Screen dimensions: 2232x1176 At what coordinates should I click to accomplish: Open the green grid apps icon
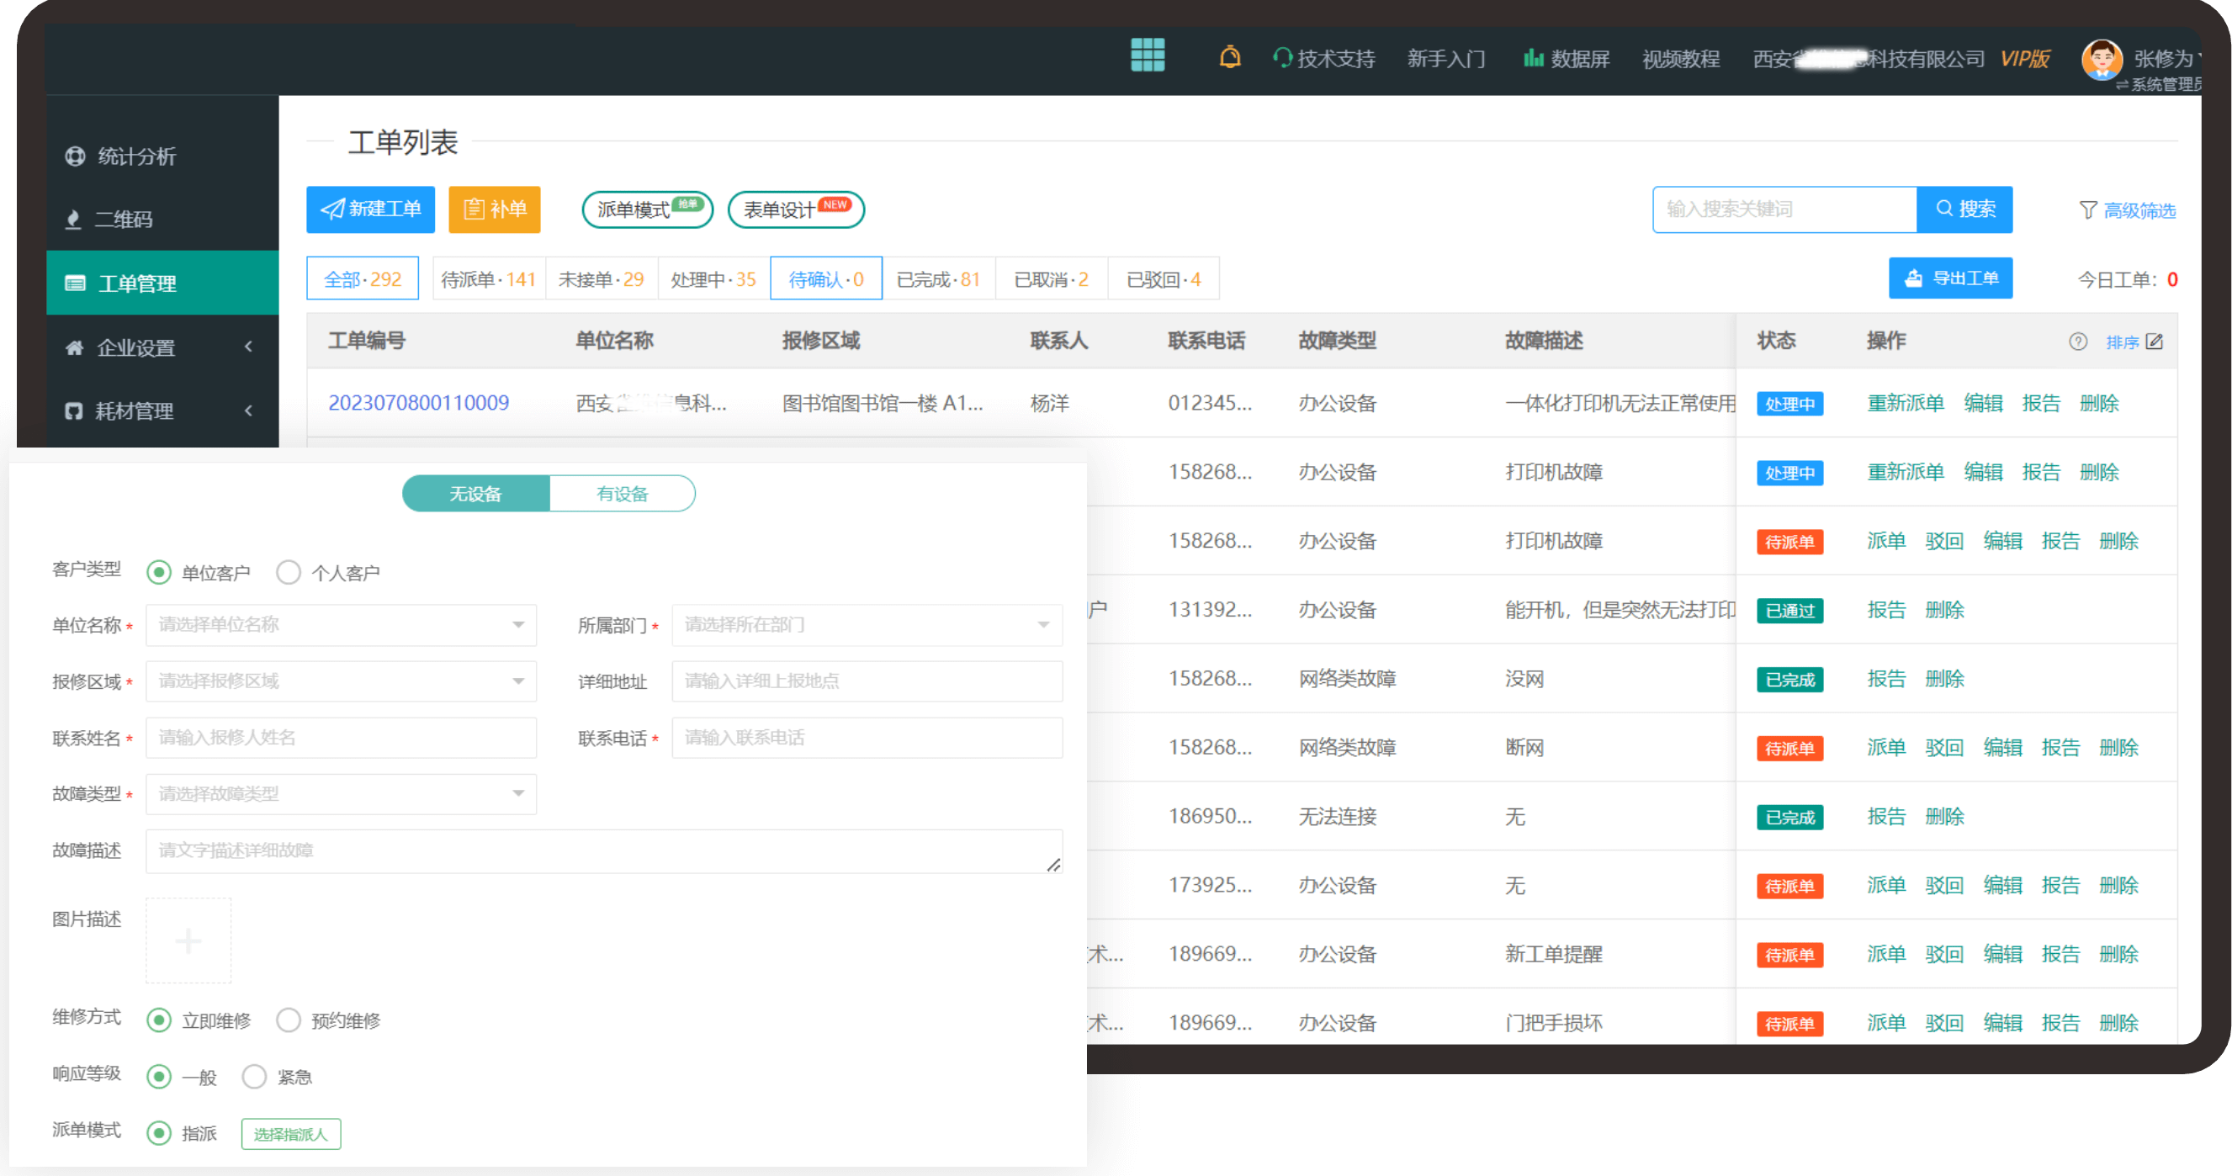[x=1148, y=56]
